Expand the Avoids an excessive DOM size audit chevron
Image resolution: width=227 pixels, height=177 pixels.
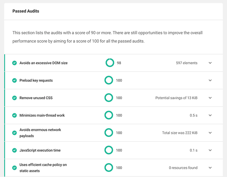point(210,63)
